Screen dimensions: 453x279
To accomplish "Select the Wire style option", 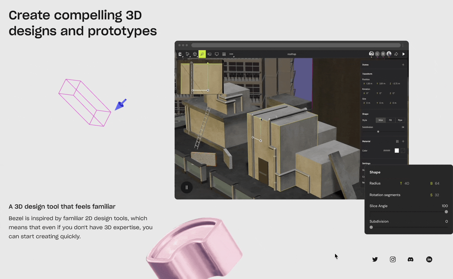I will point(381,120).
